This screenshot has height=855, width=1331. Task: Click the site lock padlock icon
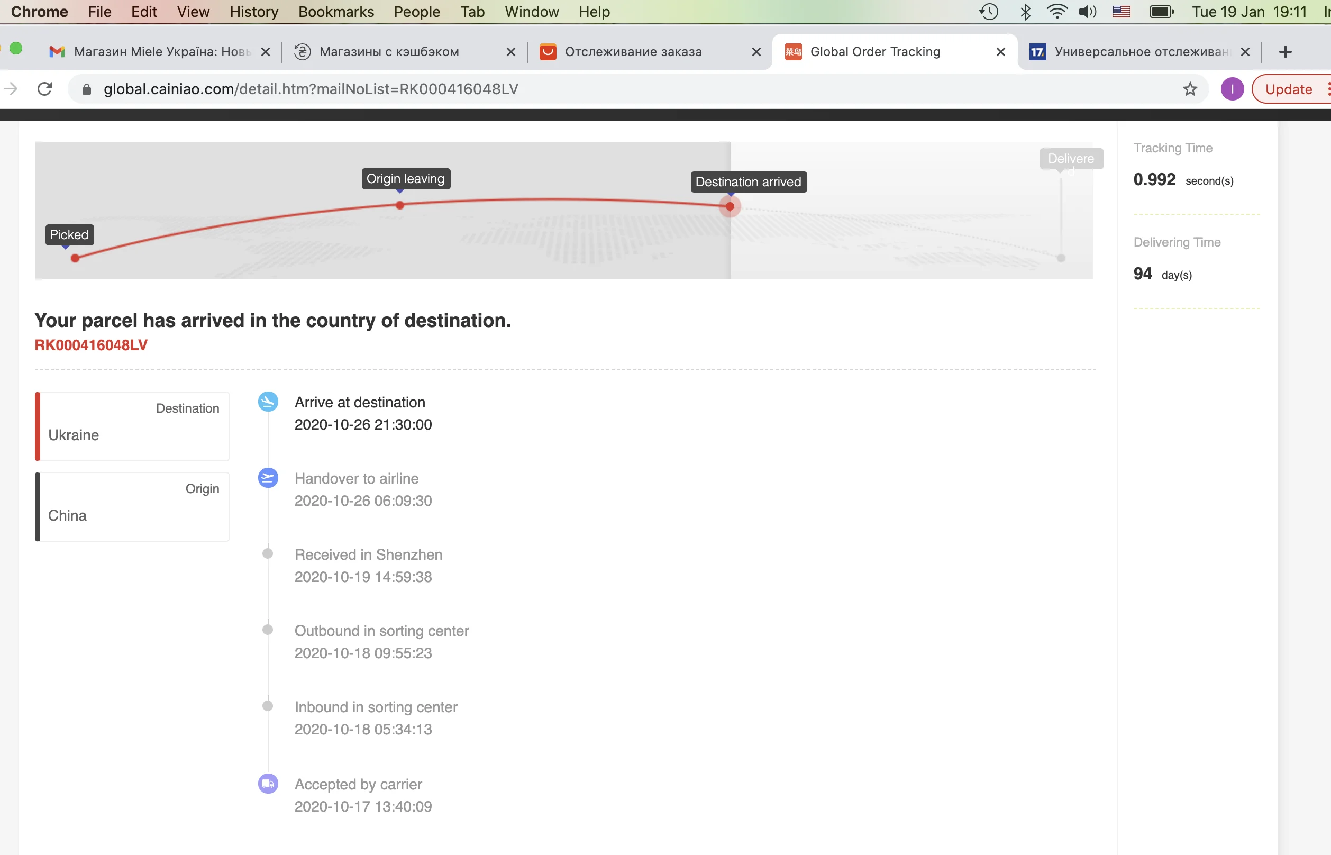(87, 89)
